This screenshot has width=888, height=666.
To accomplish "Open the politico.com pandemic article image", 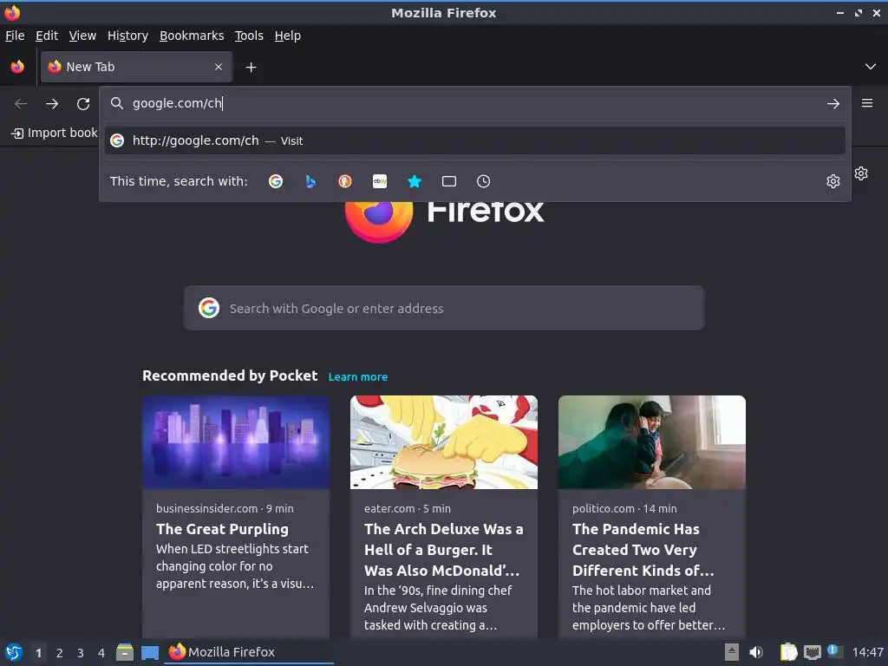I will pyautogui.click(x=652, y=442).
